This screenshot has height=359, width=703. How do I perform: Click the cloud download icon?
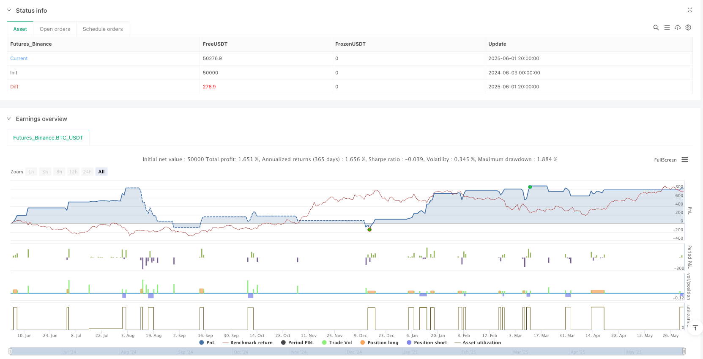pyautogui.click(x=678, y=27)
